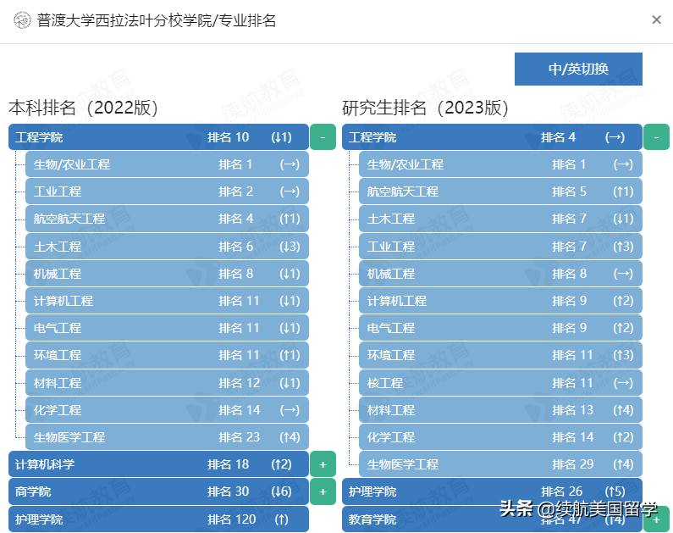The image size is (673, 533).
Task: Select graduate 计算机工程 排名 9 row
Action: (x=500, y=301)
